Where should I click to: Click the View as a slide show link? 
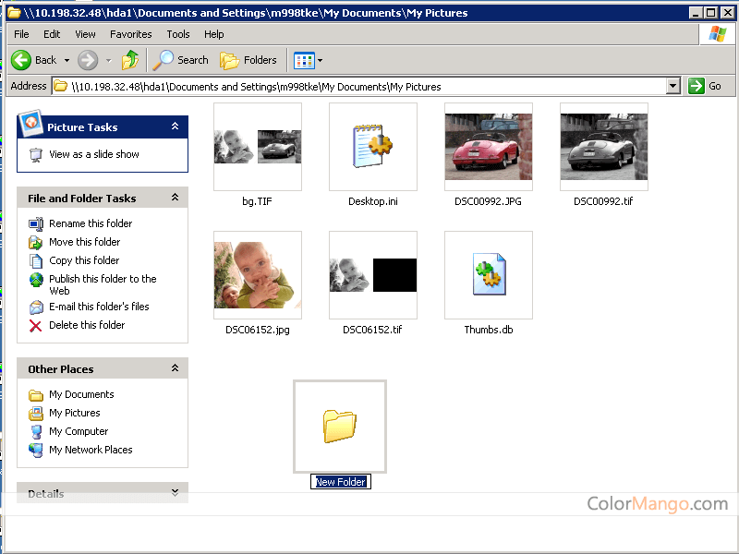[93, 154]
